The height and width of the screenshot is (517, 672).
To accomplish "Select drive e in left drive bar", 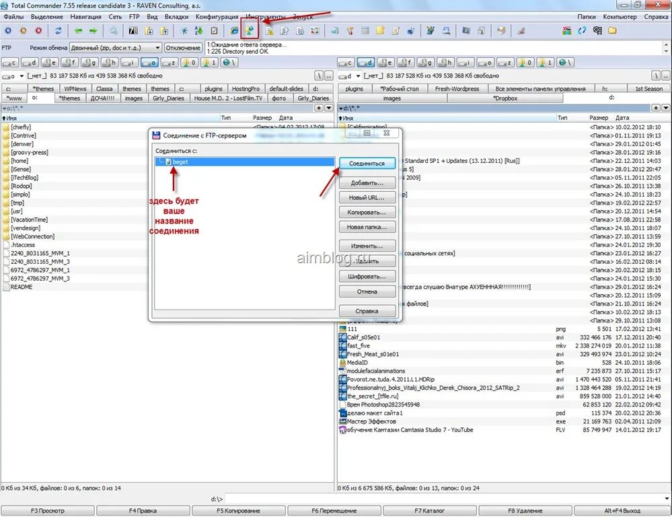I will pos(50,63).
